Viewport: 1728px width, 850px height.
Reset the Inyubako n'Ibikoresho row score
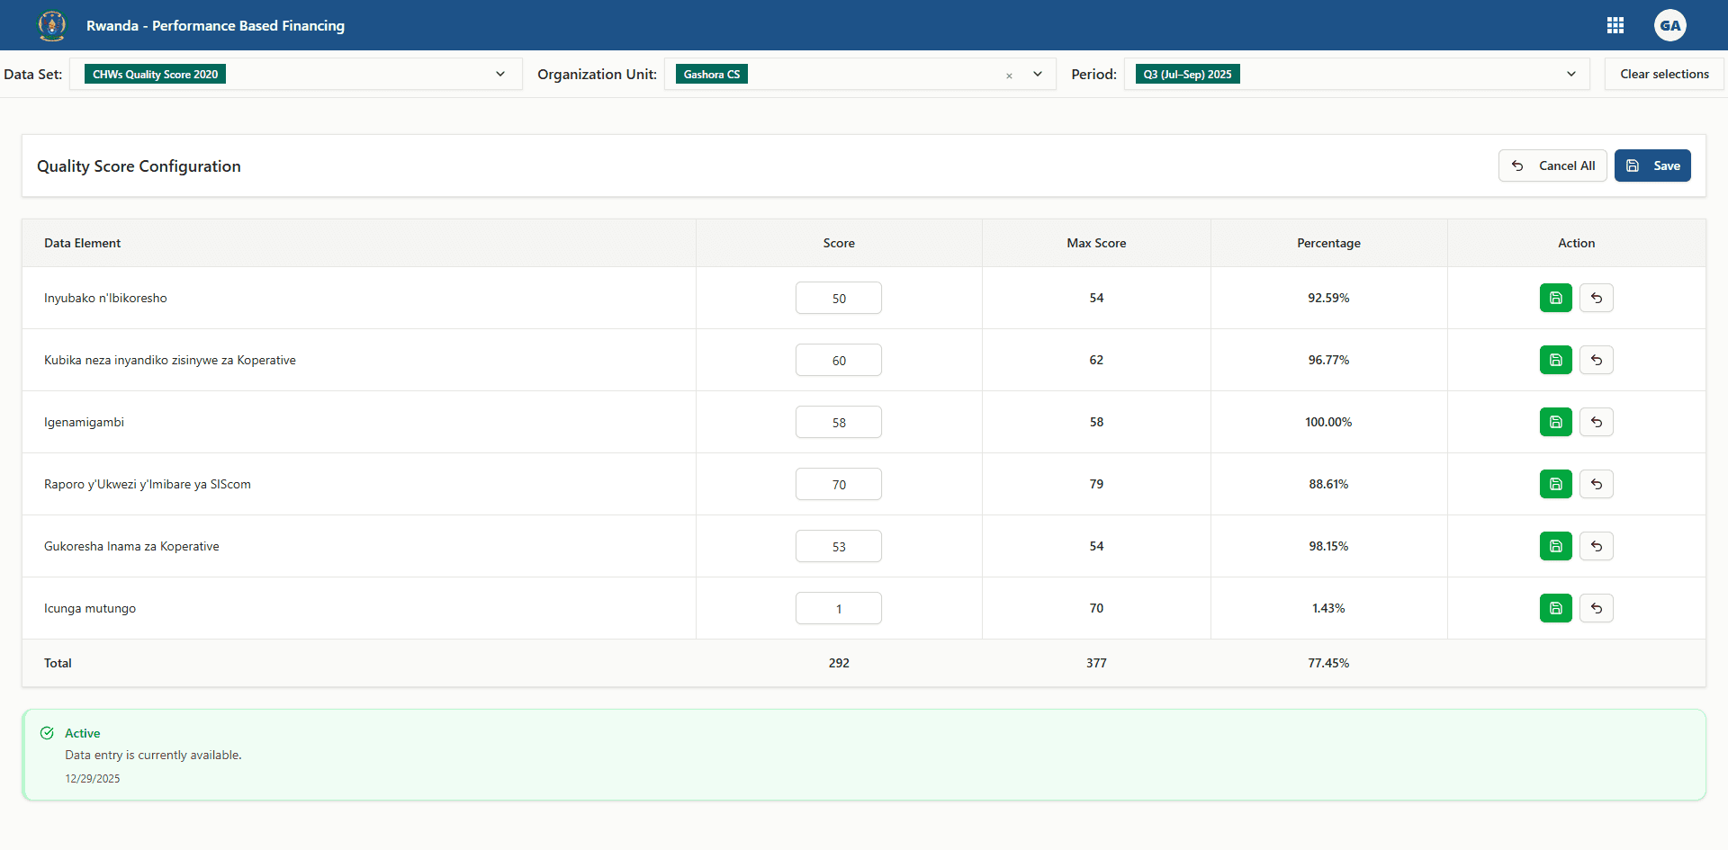(1597, 298)
